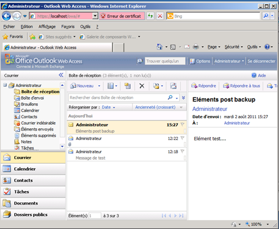Open the Éléments supprimés folder
Image resolution: width=279 pixels, height=229 pixels.
pyautogui.click(x=39, y=135)
